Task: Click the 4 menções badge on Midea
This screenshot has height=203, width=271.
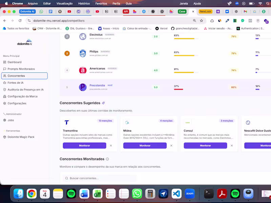Action: (x=166, y=121)
